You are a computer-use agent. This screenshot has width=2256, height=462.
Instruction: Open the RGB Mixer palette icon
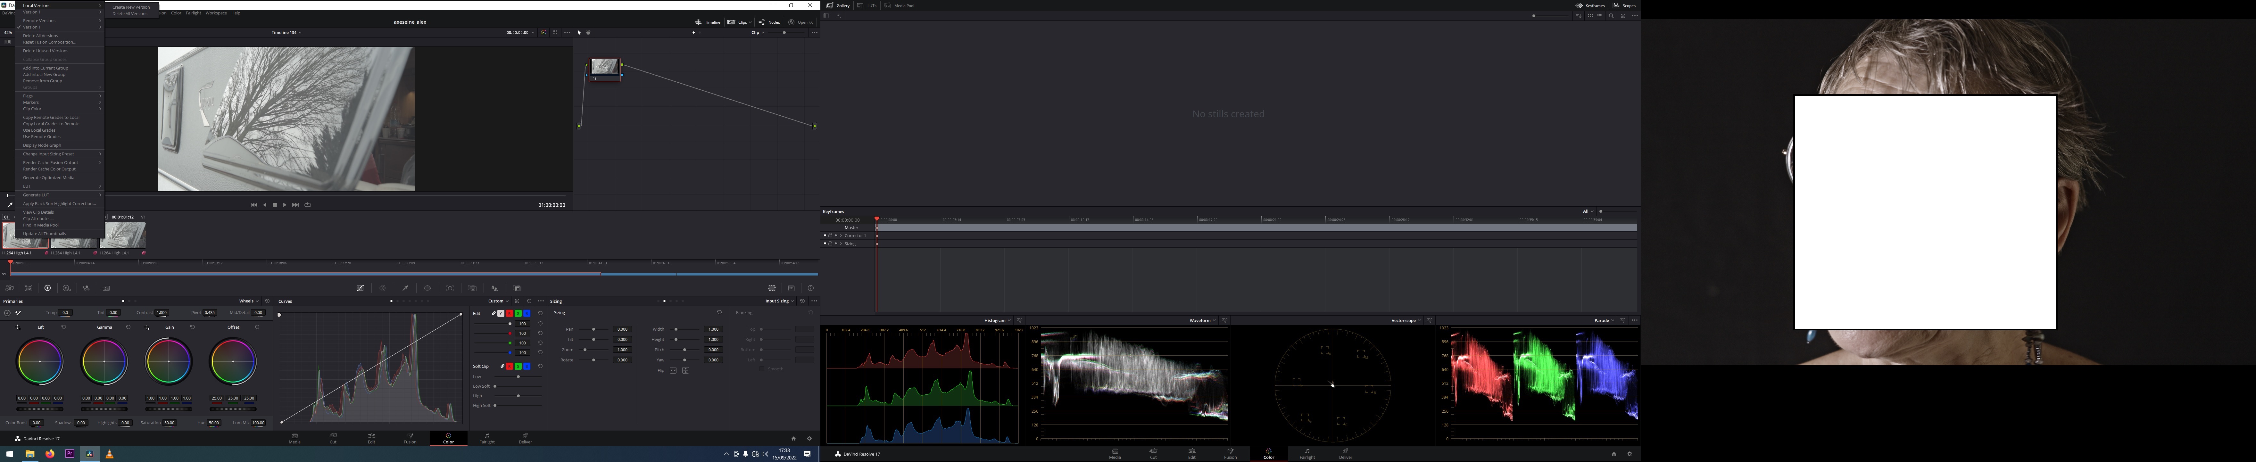click(86, 288)
